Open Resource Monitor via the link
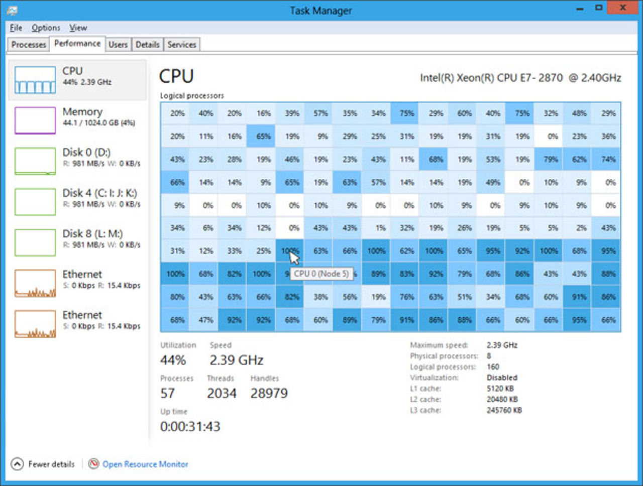643x486 pixels. [x=145, y=464]
